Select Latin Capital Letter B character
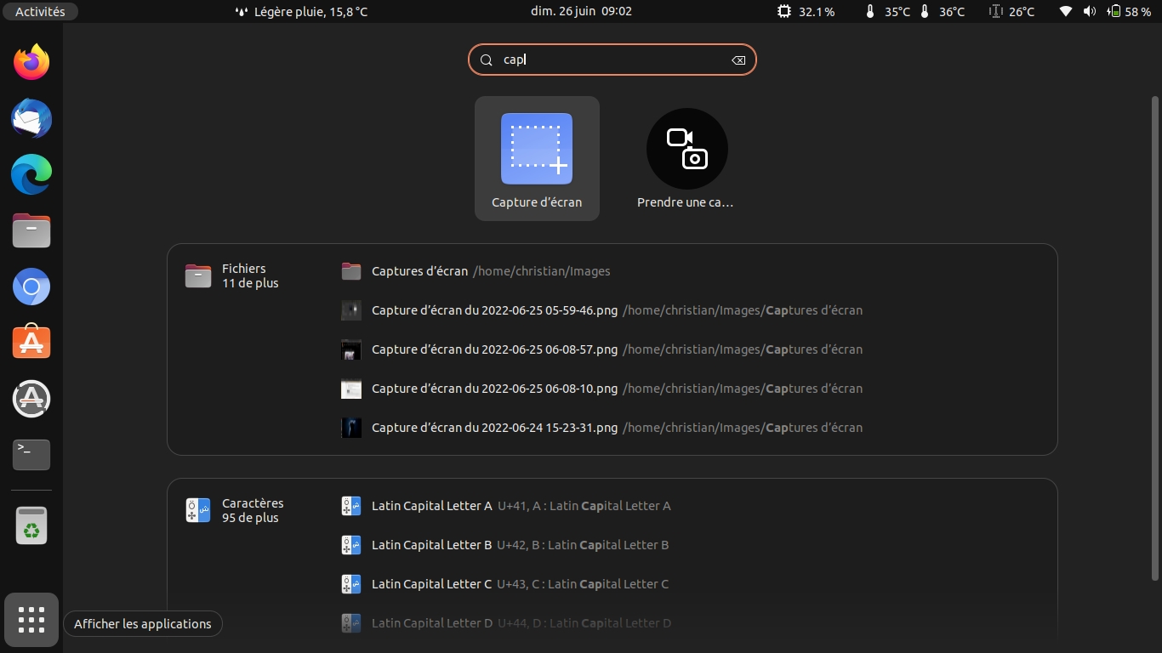1162x653 pixels. 431,545
